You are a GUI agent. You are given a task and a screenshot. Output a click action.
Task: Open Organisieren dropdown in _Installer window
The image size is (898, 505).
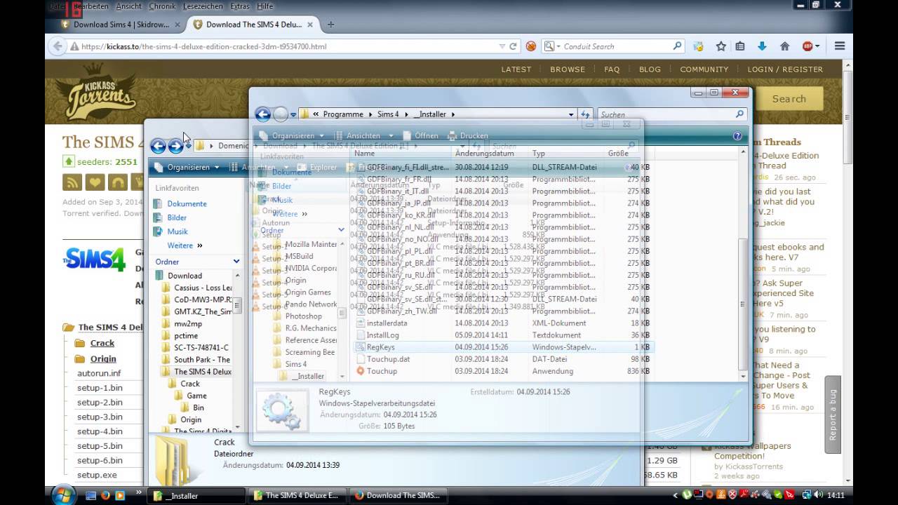pos(292,135)
